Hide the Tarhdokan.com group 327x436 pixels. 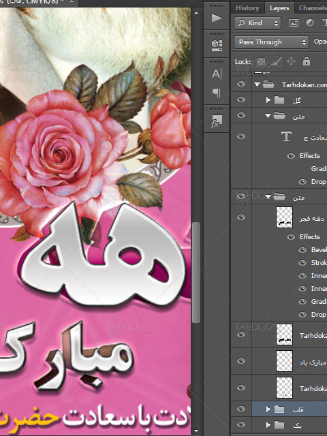(x=241, y=84)
